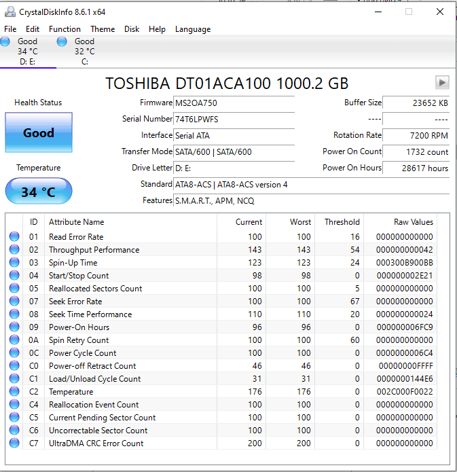The height and width of the screenshot is (472, 457).
Task: Click the Temperature attribute status orb
Action: pos(14,392)
